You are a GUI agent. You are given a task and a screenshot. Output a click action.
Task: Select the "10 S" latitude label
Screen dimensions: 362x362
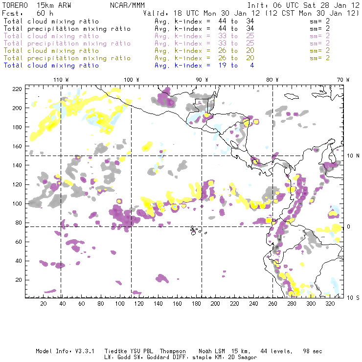tap(353, 298)
